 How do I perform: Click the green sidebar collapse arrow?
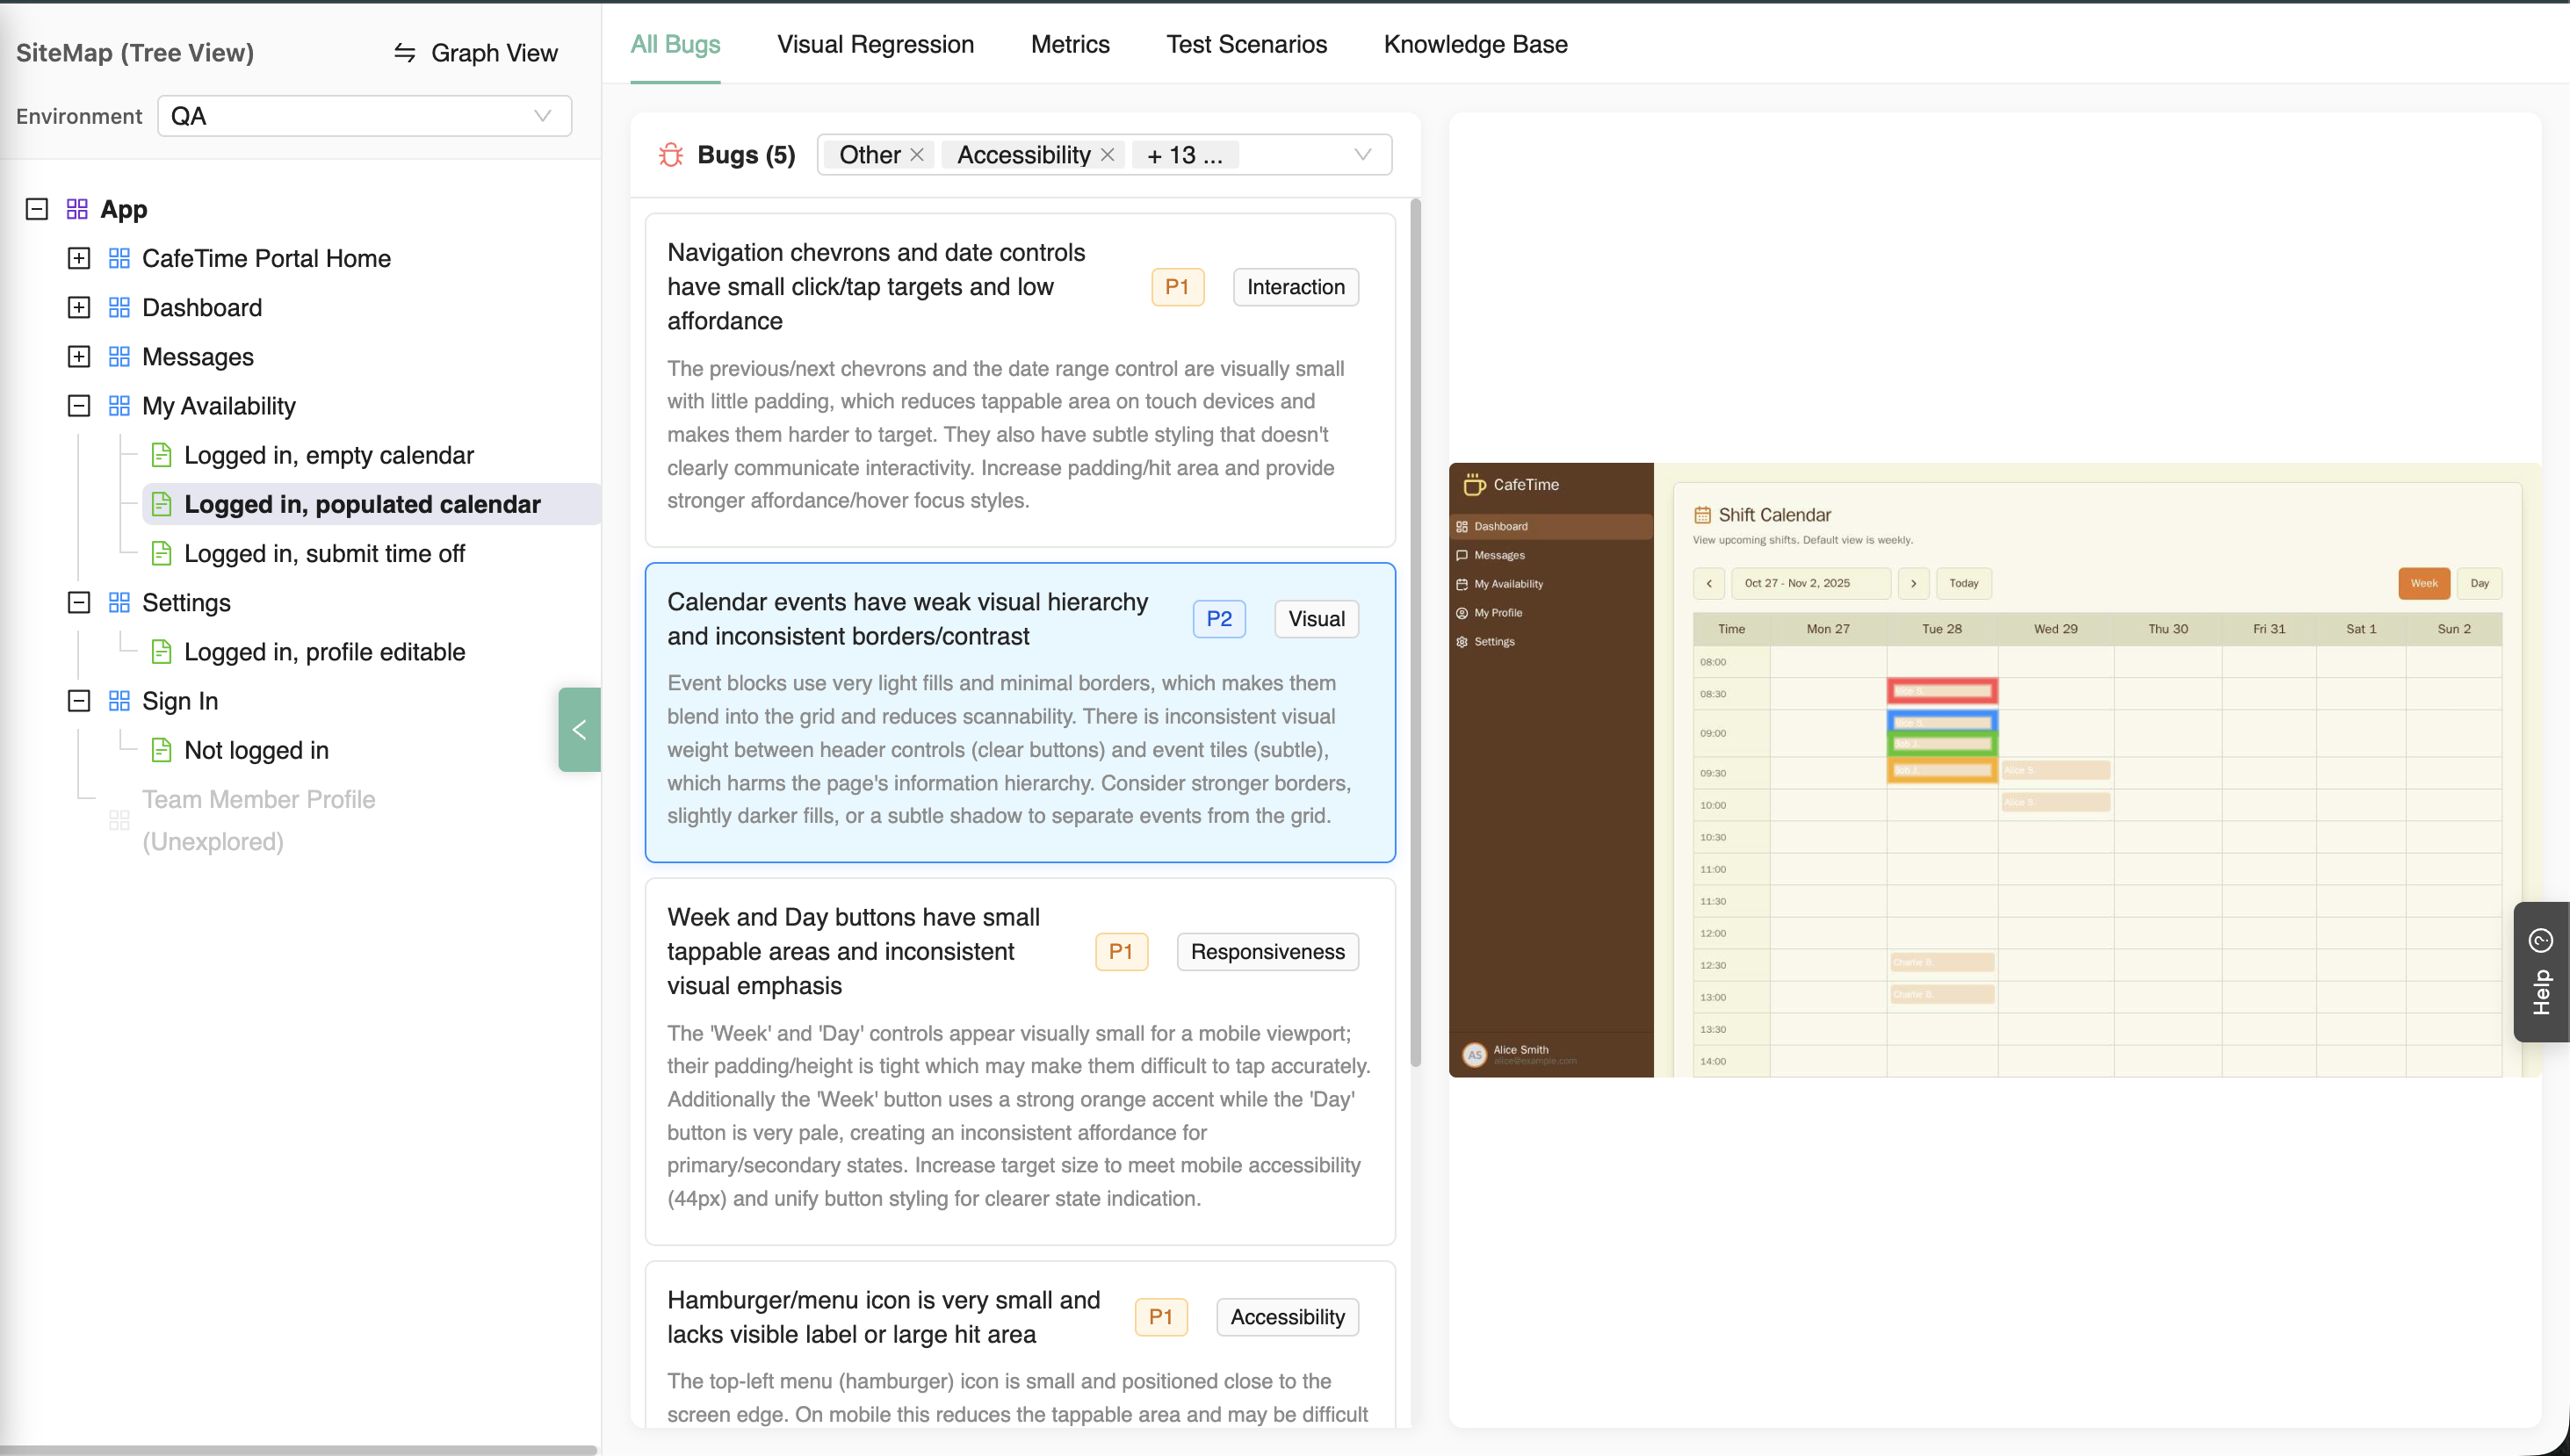pyautogui.click(x=579, y=730)
